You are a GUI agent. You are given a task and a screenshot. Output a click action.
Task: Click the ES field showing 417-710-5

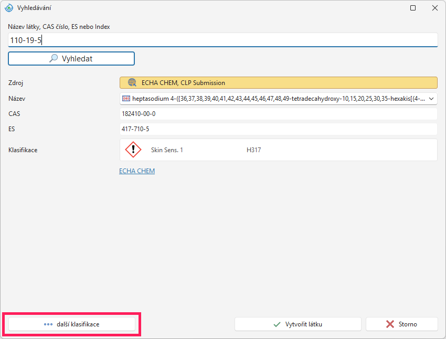pos(279,129)
